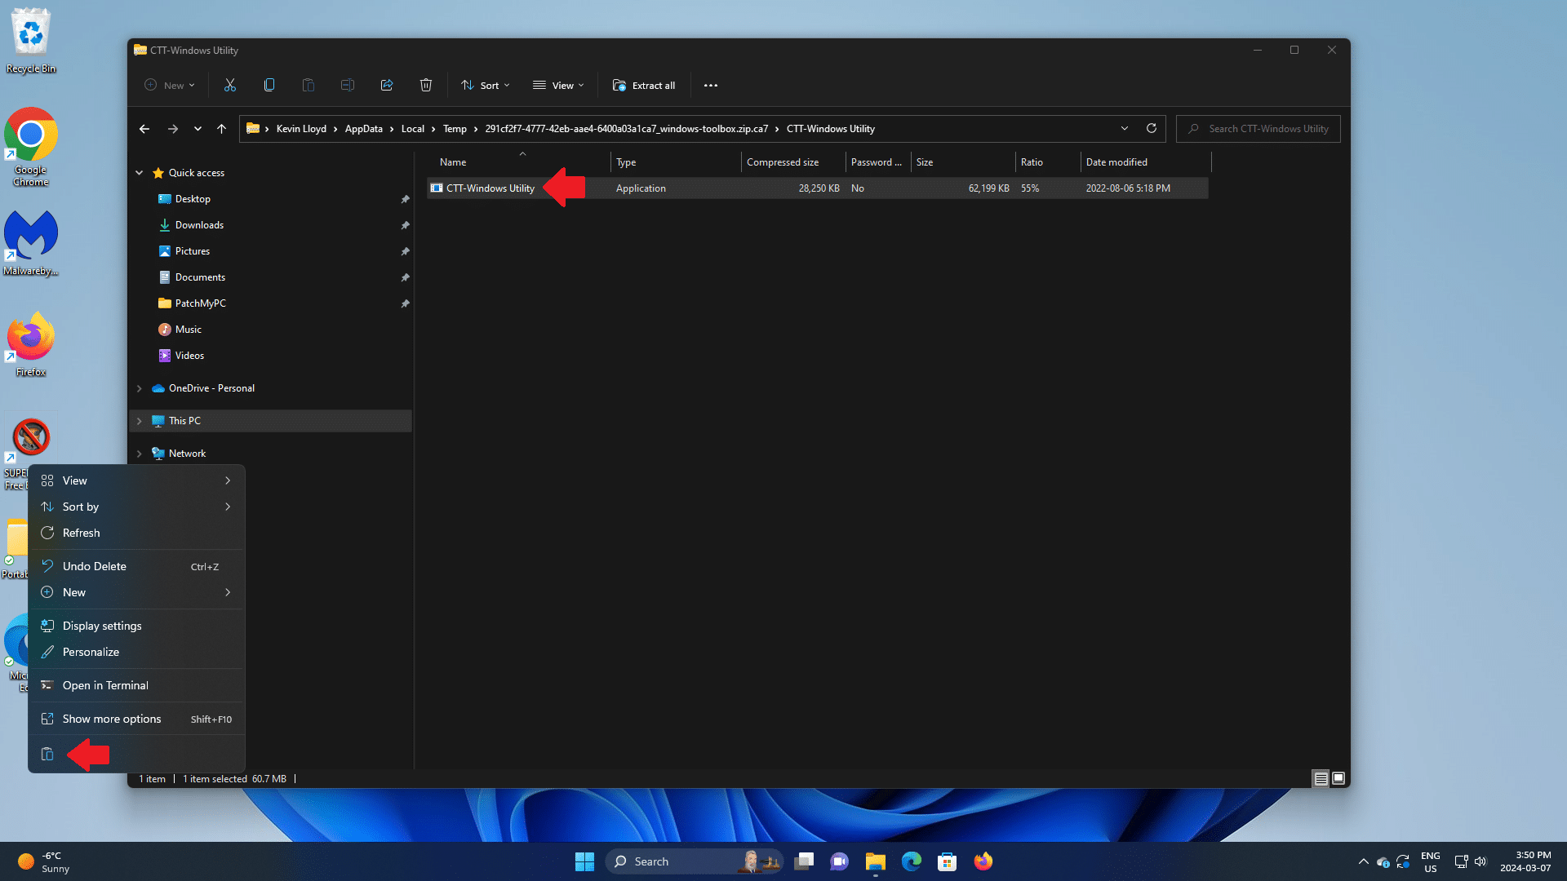
Task: Click the Cut scissors icon in toolbar
Action: [230, 85]
